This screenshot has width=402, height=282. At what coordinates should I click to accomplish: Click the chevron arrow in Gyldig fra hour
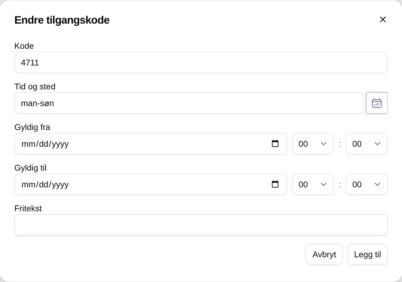tap(324, 144)
